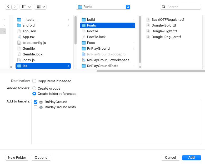Screen dimensions: 205x165
Task: Click the Gemfile document icon
Action: (19, 48)
